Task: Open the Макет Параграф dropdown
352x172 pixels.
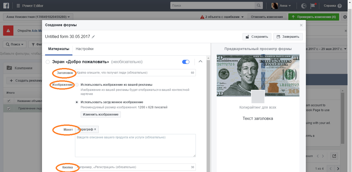Action: pos(87,129)
